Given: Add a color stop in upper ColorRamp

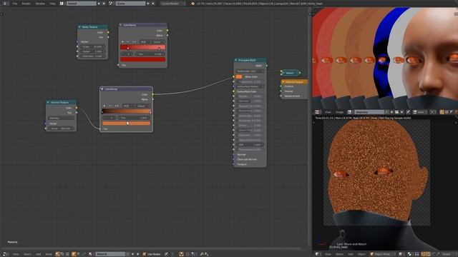Looking at the screenshot, I should coord(122,41).
